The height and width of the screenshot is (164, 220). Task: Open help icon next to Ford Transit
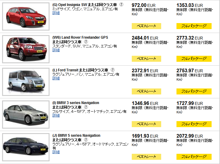[113, 70]
